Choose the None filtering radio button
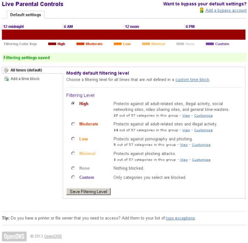The image size is (248, 243). pos(73,168)
